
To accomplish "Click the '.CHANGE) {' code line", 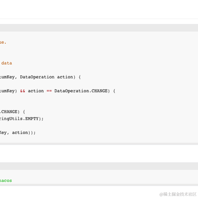I will point(12,112).
